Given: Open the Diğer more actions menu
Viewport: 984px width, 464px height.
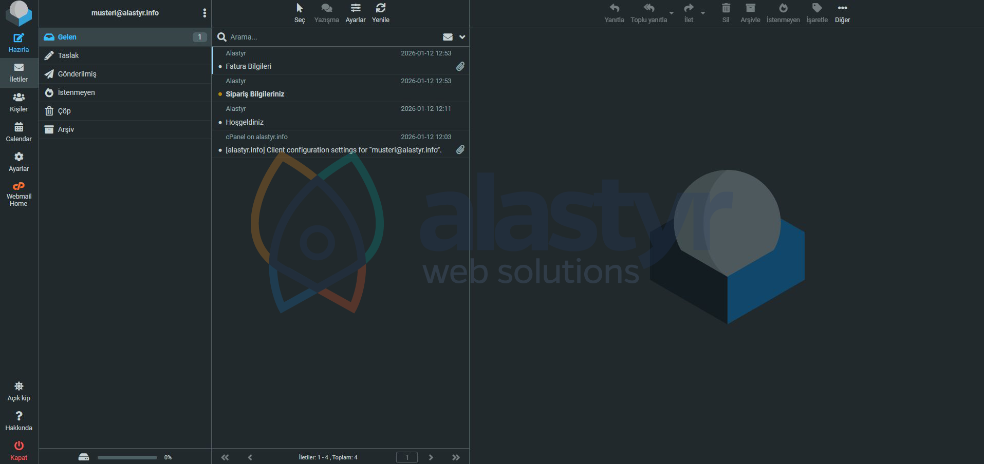Looking at the screenshot, I should tap(842, 9).
